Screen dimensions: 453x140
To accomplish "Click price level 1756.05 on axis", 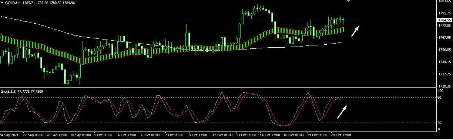I will pos(444,50).
